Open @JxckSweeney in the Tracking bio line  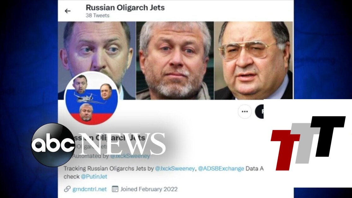tap(175, 169)
